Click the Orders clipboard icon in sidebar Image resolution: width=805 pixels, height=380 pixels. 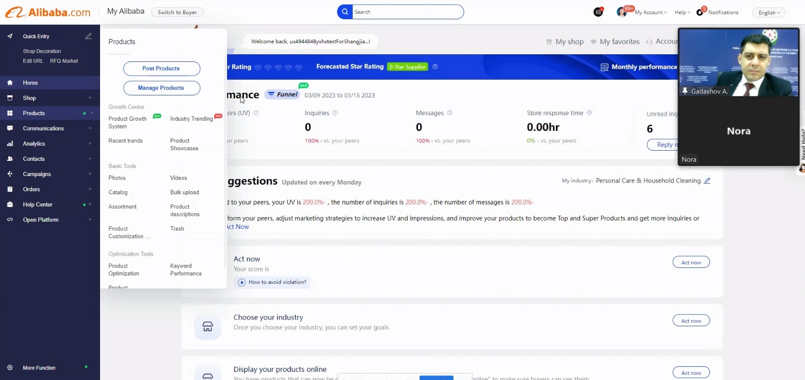[10, 189]
